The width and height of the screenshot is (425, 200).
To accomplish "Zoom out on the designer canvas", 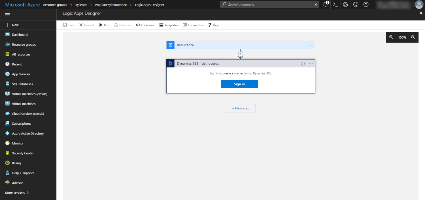I will [x=413, y=37].
